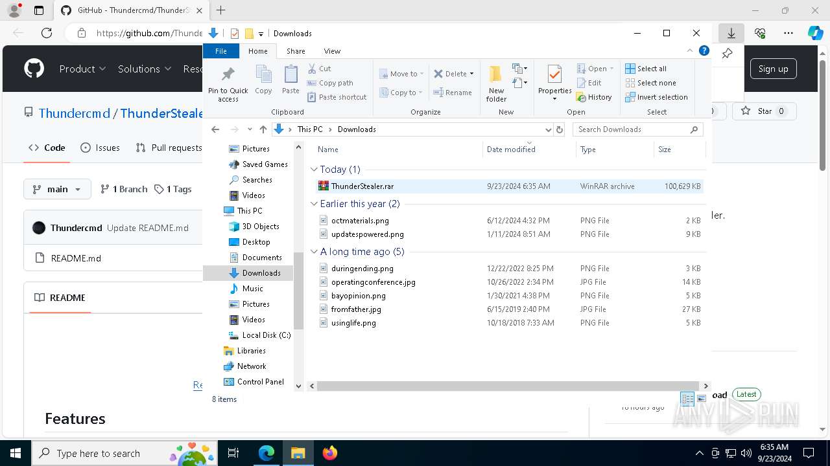
Task: Open Delete dropdown arrow
Action: [471, 74]
